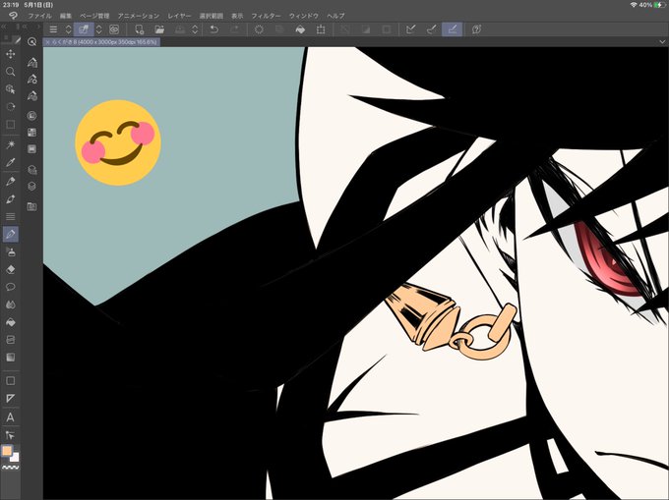Click the orange main color swatch
The width and height of the screenshot is (669, 500).
(7, 451)
